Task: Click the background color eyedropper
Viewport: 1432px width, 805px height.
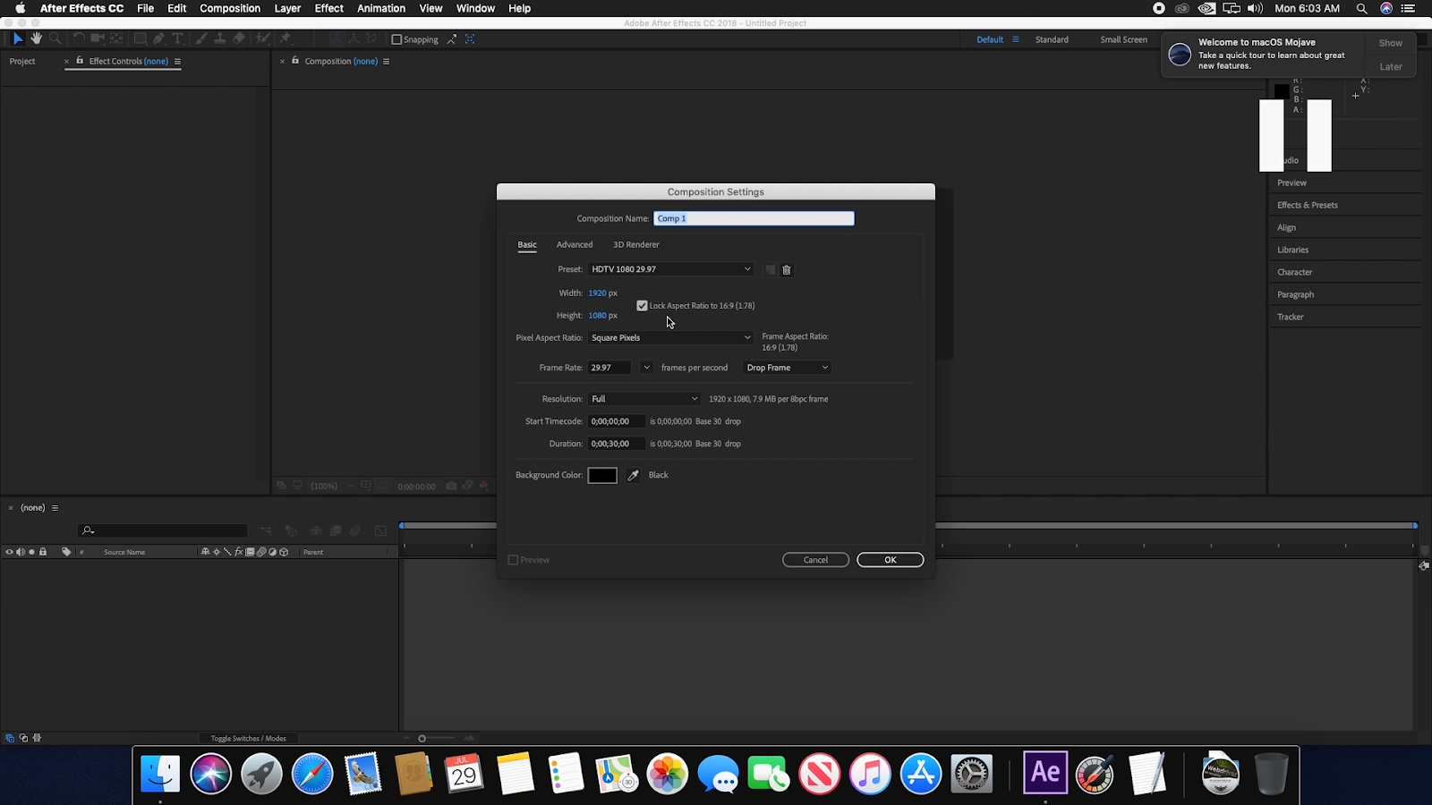Action: tap(633, 475)
